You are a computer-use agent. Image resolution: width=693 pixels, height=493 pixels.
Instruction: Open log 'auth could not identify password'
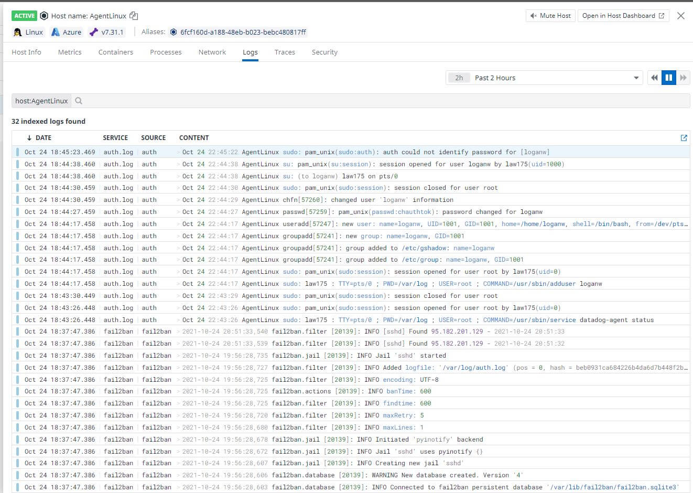coord(351,152)
